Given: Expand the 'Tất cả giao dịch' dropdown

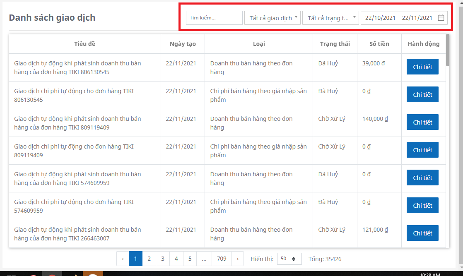Looking at the screenshot, I should [272, 18].
